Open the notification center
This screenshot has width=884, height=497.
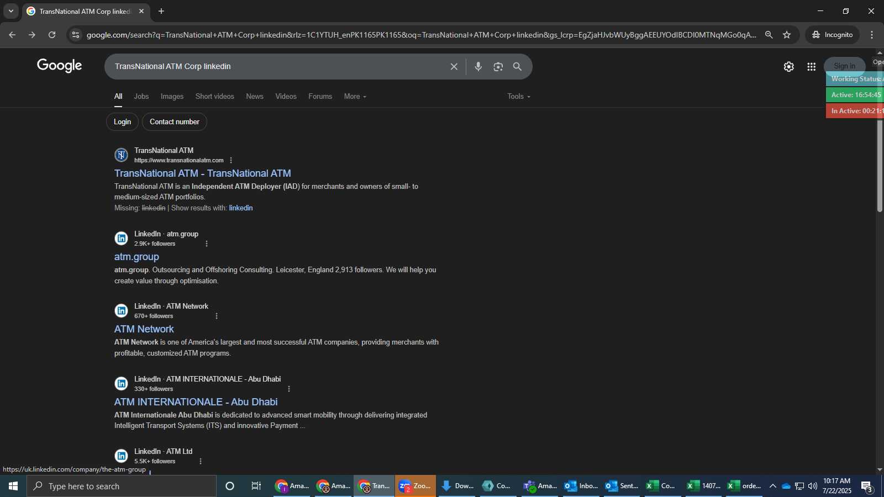[867, 487]
